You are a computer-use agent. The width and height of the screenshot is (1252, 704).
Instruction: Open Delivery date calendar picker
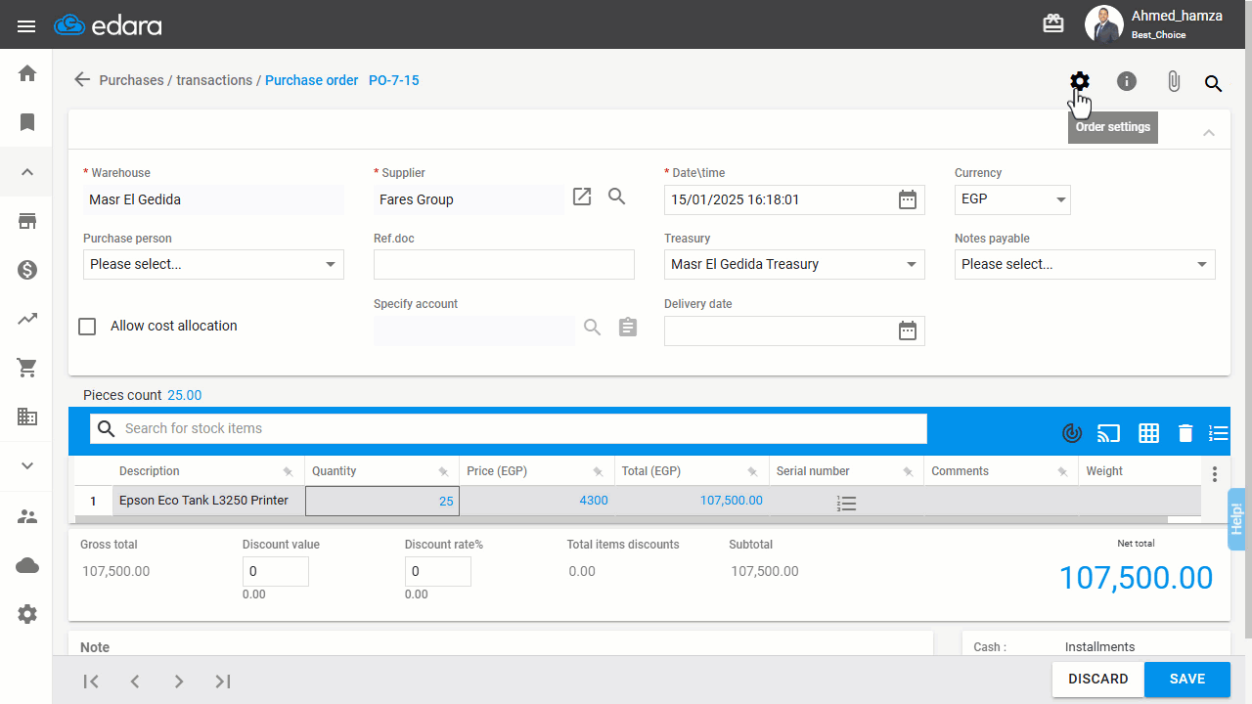[908, 330]
